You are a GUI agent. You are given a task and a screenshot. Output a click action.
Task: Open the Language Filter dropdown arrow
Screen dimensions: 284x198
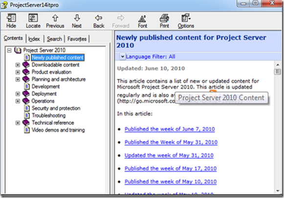point(122,56)
